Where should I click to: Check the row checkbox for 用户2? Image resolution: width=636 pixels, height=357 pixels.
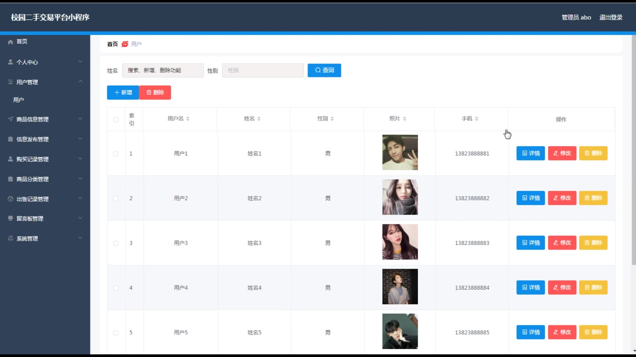pos(116,199)
